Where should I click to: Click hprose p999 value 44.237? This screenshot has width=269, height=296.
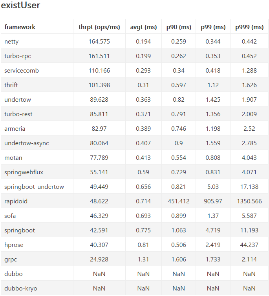[x=249, y=245]
